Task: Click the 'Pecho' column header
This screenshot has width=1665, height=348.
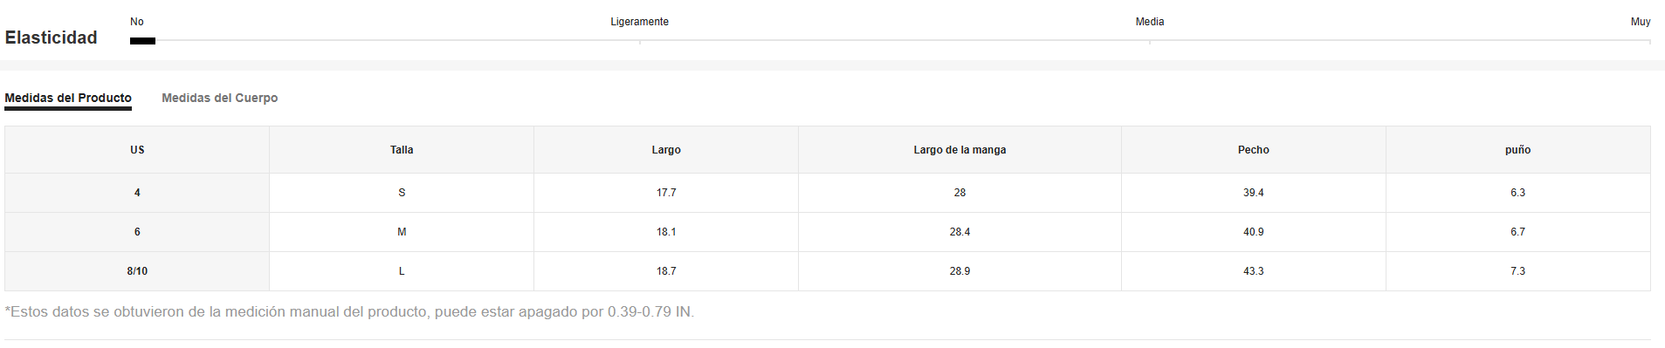Action: [1254, 150]
